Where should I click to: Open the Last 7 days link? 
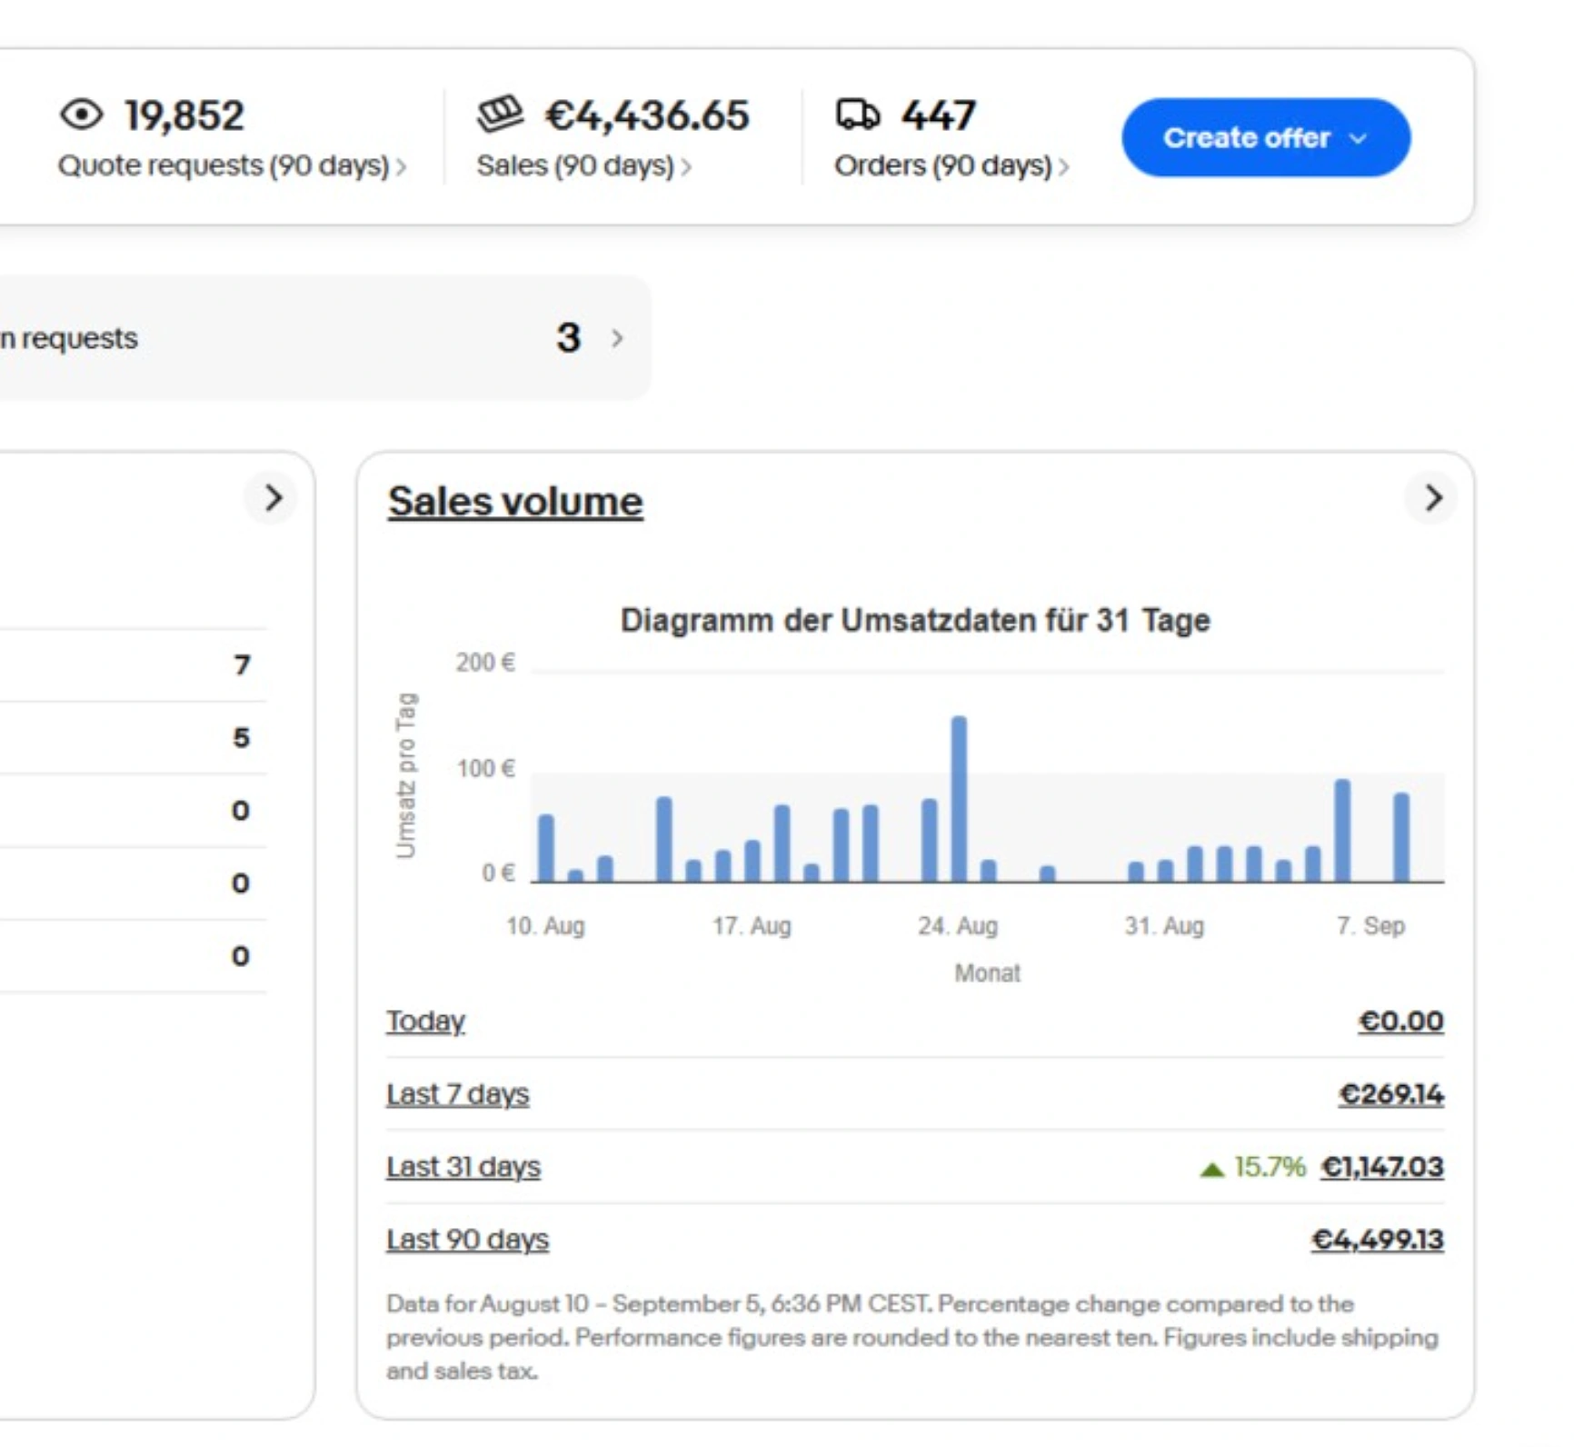point(457,1094)
